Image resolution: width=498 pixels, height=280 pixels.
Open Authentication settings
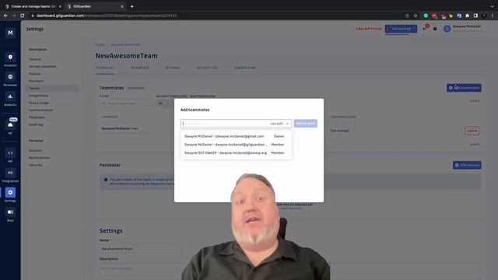coord(41,110)
